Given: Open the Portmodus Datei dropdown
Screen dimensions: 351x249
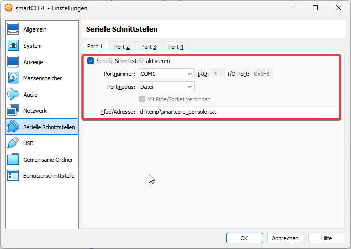Looking at the screenshot, I should [x=166, y=87].
